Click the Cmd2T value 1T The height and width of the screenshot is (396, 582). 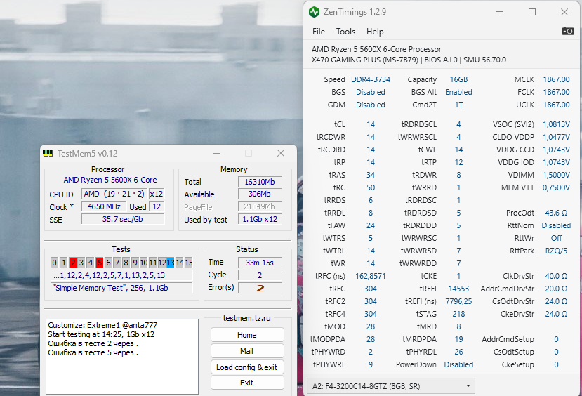[458, 105]
